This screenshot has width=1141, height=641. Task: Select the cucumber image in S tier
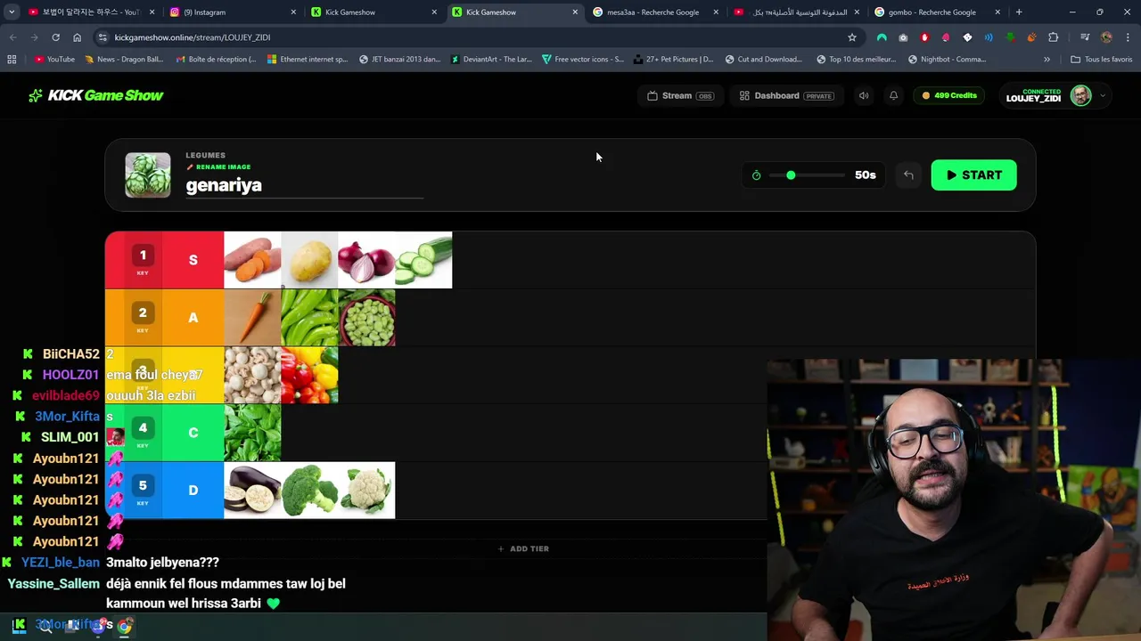423,260
